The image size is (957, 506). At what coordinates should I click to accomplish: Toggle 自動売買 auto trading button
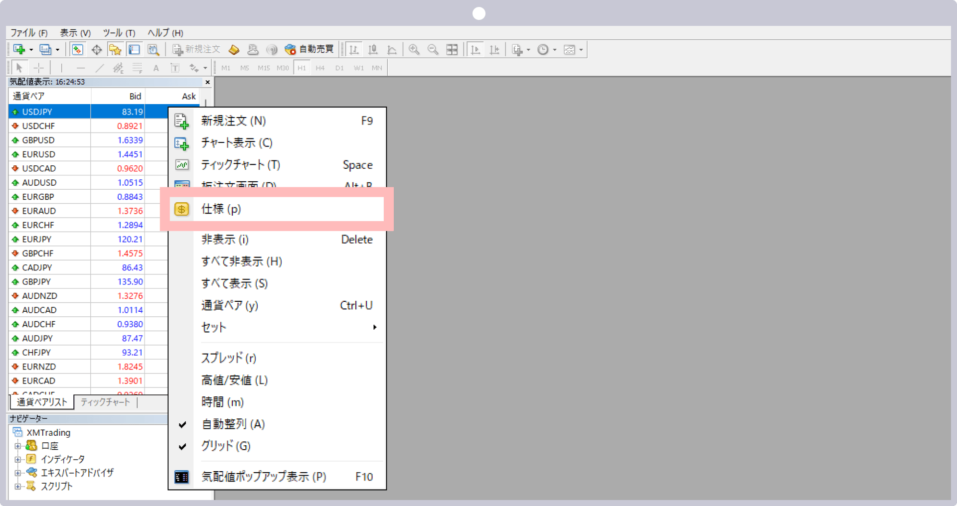[309, 49]
